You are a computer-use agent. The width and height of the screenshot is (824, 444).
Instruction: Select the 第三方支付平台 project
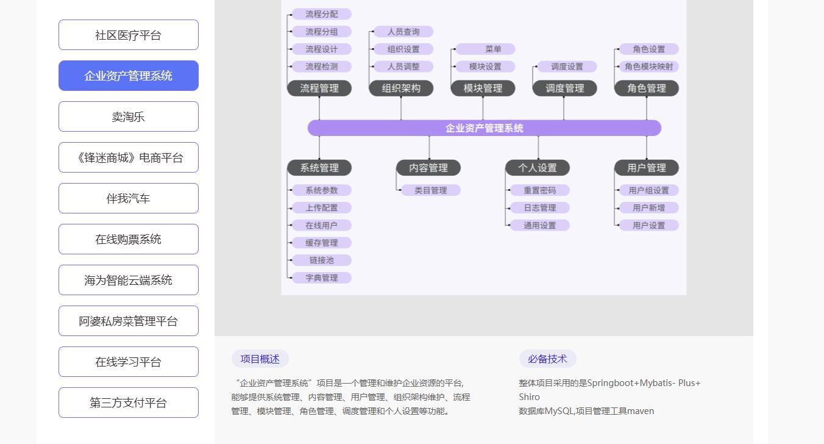tap(128, 403)
